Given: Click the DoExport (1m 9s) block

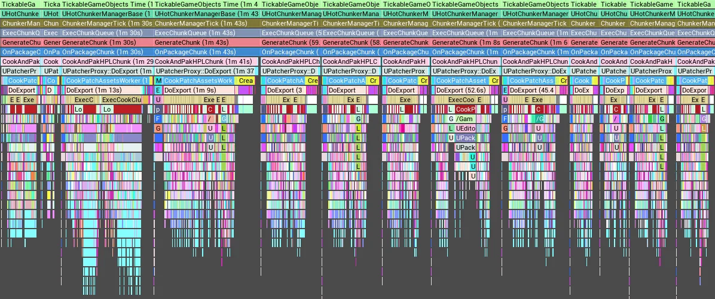Looking at the screenshot, I should click(185, 90).
